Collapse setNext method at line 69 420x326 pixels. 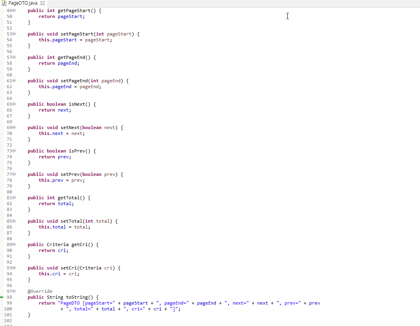14,128
